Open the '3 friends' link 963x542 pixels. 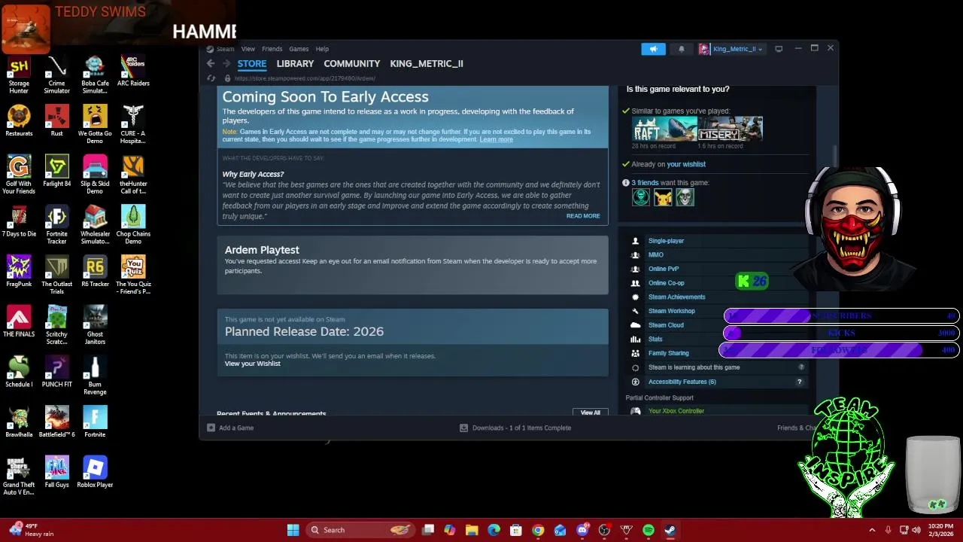(645, 183)
